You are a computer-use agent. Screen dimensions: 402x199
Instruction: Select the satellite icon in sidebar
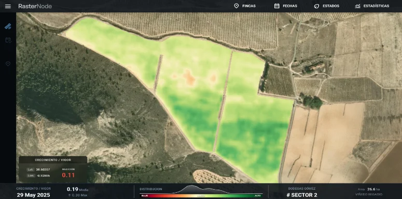click(x=8, y=26)
